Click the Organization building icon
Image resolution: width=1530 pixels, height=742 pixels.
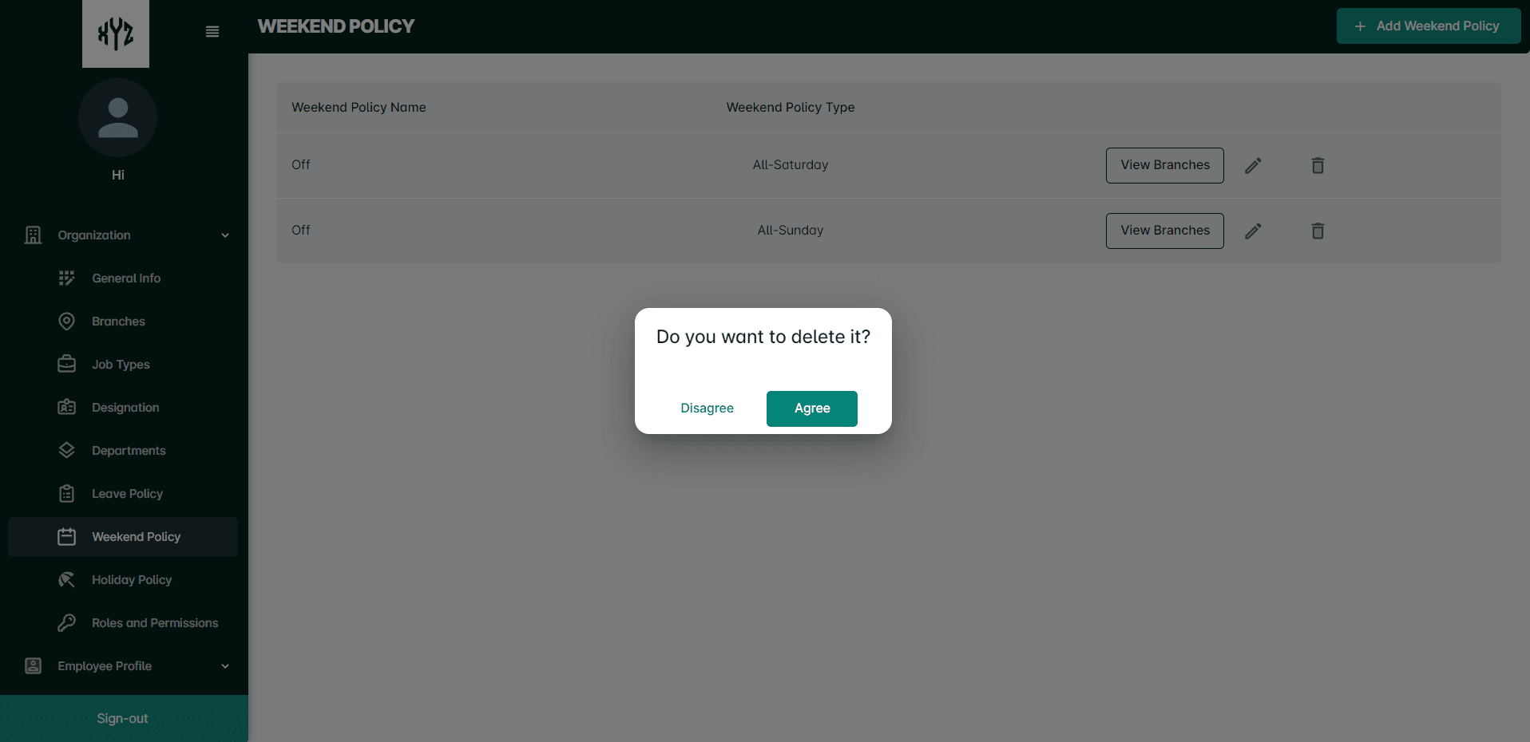tap(33, 235)
